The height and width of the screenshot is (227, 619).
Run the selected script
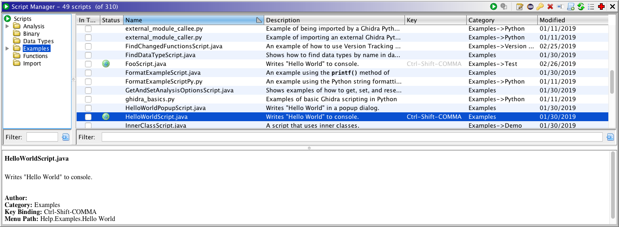coord(493,6)
